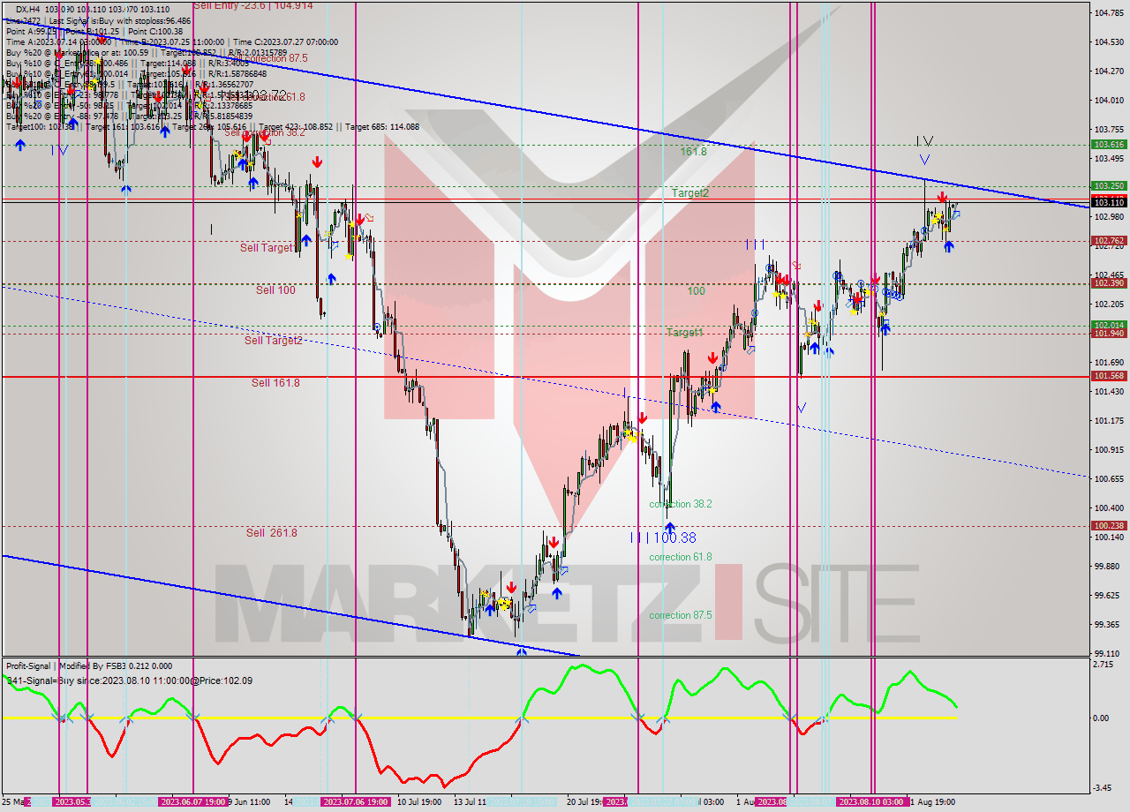1130x812 pixels.
Task: Select the 'Sell 100' level label
Action: coord(275,289)
